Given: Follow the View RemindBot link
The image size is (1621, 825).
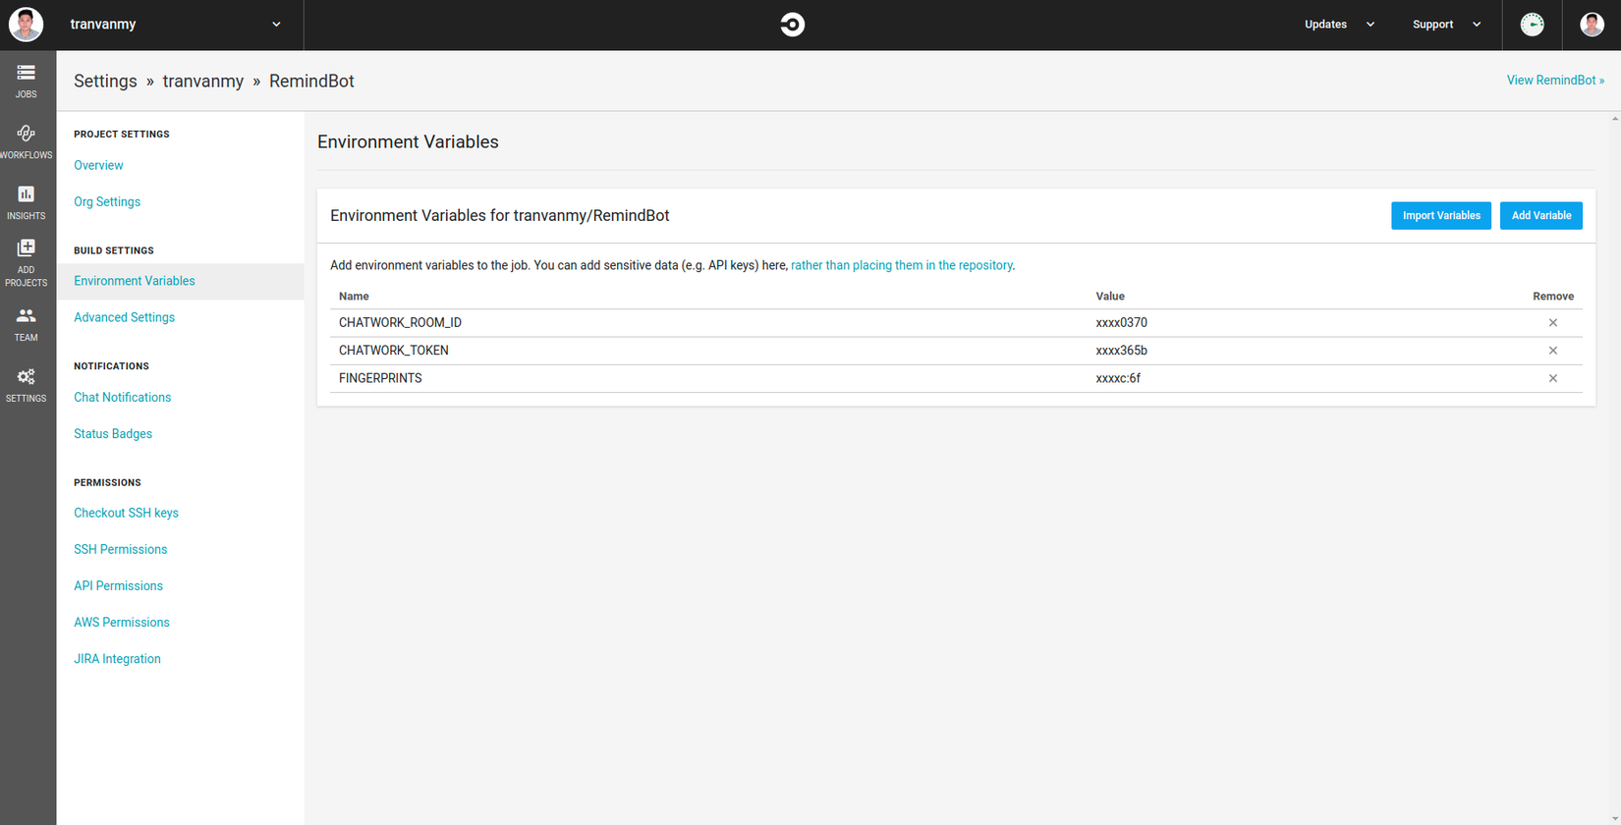Looking at the screenshot, I should pos(1554,81).
